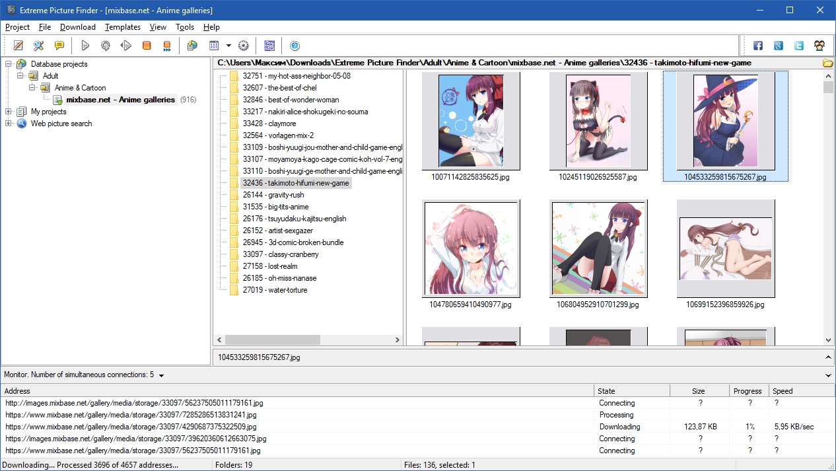Click thumbnail pane vertical scrollbar thumb
This screenshot has height=471, width=836.
click(829, 87)
